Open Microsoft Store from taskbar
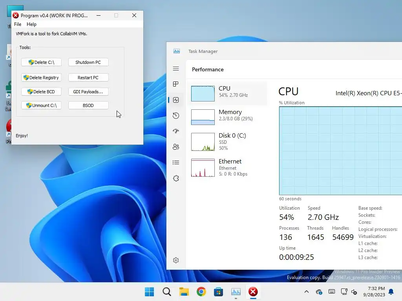 click(218, 292)
